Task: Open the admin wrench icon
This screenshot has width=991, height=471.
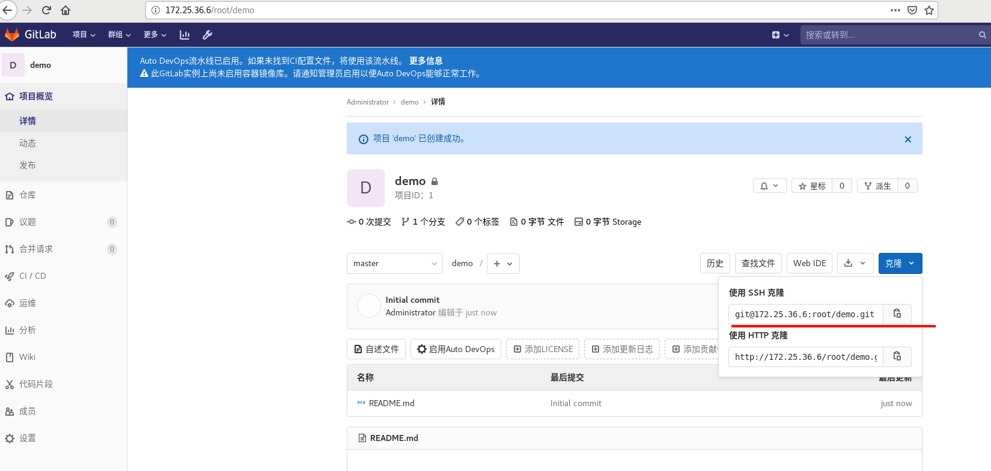Action: (x=207, y=35)
